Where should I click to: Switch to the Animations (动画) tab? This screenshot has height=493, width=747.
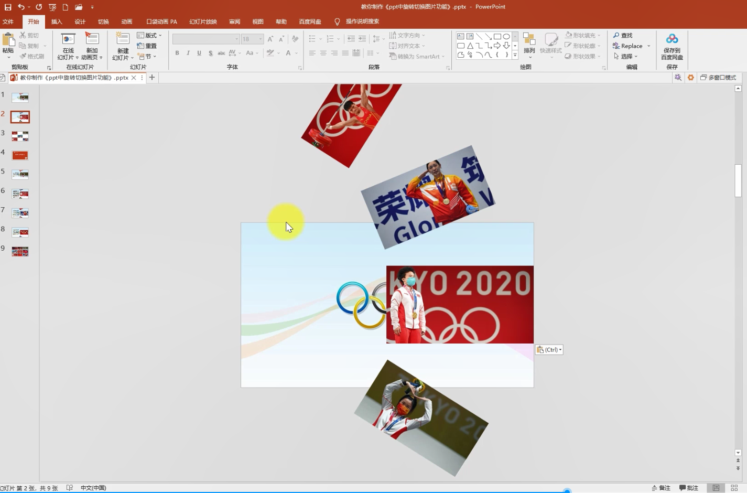tap(127, 22)
